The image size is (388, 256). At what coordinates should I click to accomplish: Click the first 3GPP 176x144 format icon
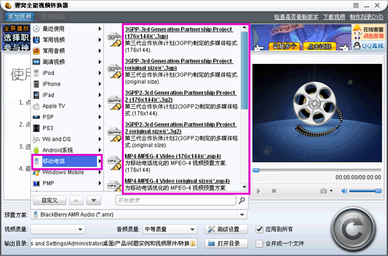pos(114,39)
